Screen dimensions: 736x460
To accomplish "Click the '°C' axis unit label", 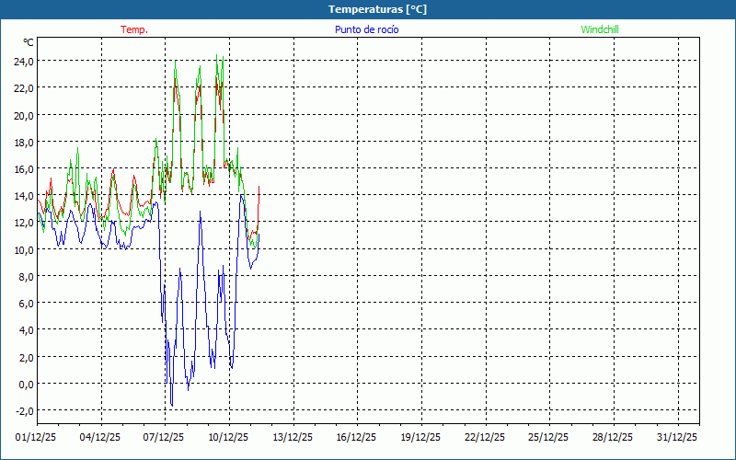I will (29, 42).
